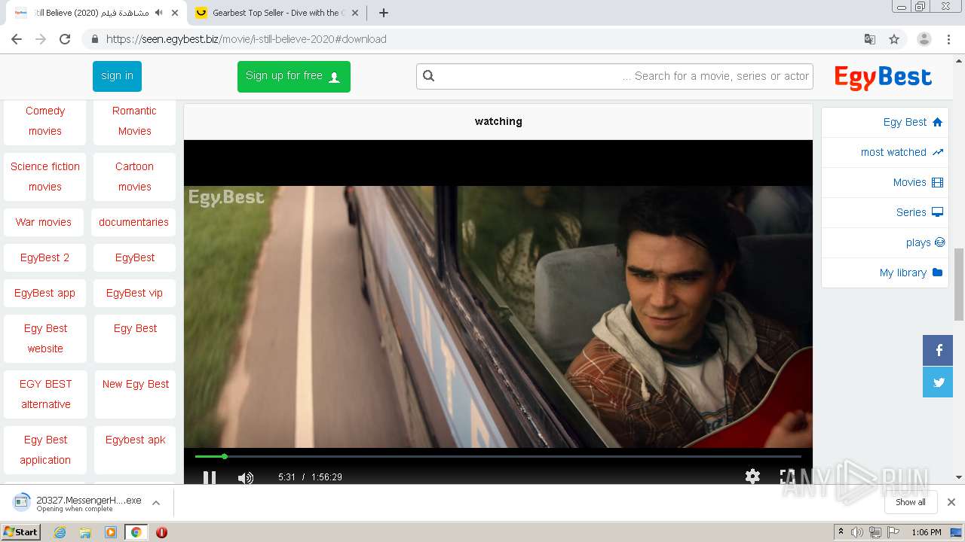Close the Gearbest tab
This screenshot has height=542, width=965.
[x=355, y=13]
